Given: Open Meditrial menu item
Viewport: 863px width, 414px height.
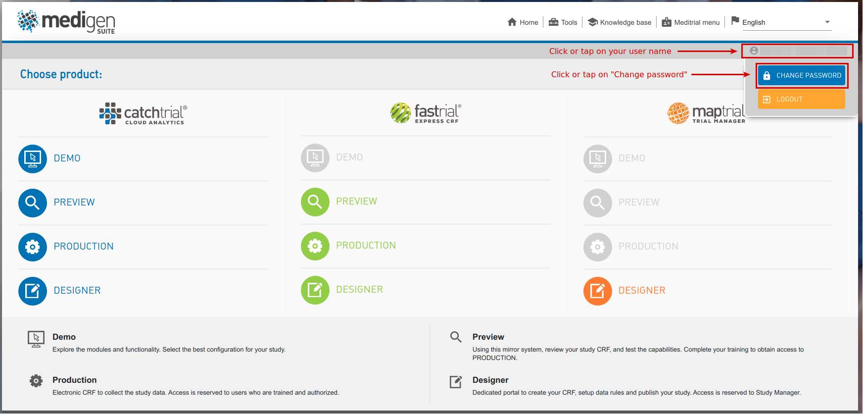Looking at the screenshot, I should [691, 22].
